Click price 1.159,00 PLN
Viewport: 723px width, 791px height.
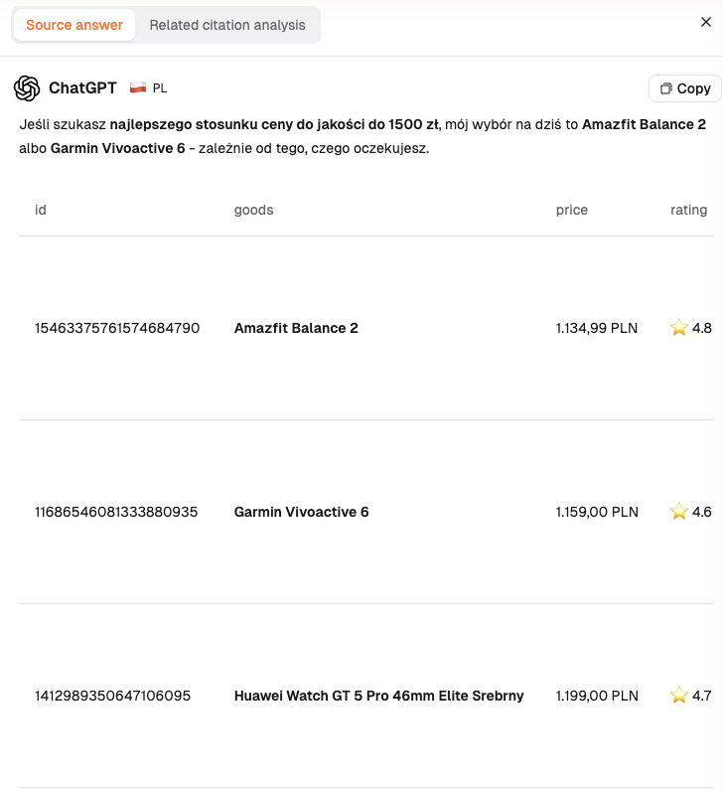(x=597, y=512)
